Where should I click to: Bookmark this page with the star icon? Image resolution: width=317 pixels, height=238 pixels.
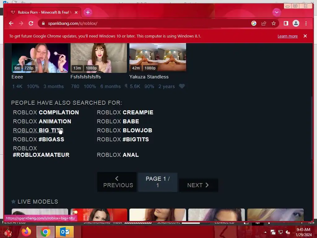[274, 23]
